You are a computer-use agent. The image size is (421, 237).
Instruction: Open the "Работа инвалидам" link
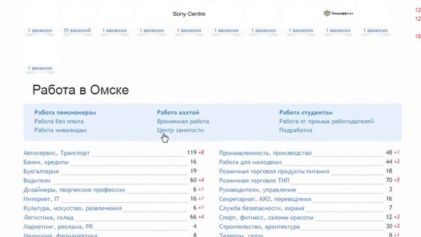[61, 130]
